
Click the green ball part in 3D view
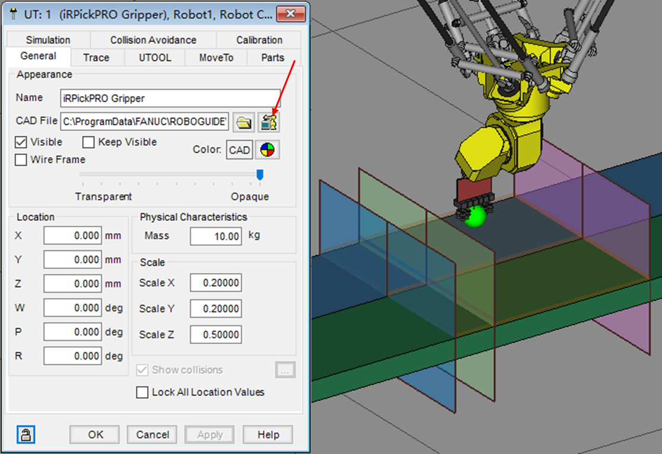click(x=475, y=216)
